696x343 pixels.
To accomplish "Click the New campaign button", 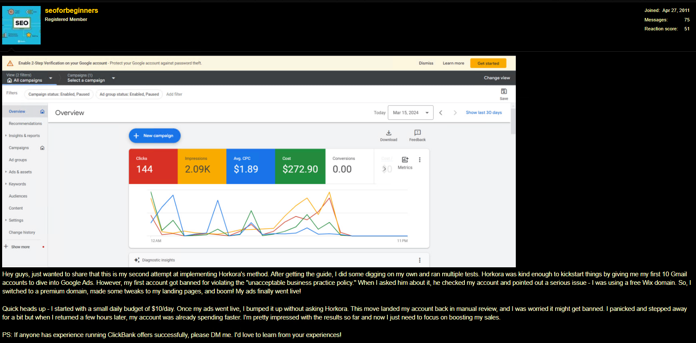I will click(155, 136).
